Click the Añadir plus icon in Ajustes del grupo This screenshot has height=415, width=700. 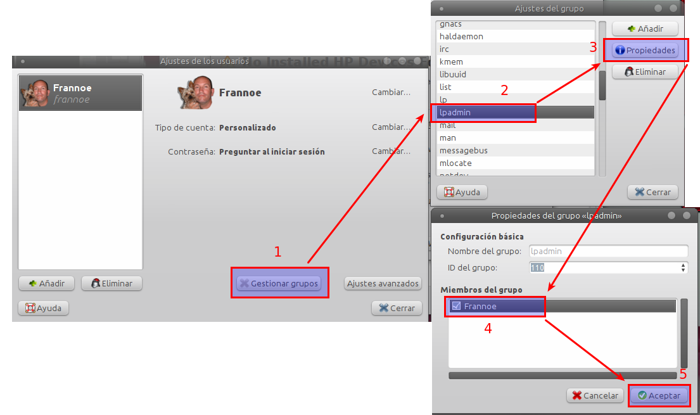tap(631, 29)
